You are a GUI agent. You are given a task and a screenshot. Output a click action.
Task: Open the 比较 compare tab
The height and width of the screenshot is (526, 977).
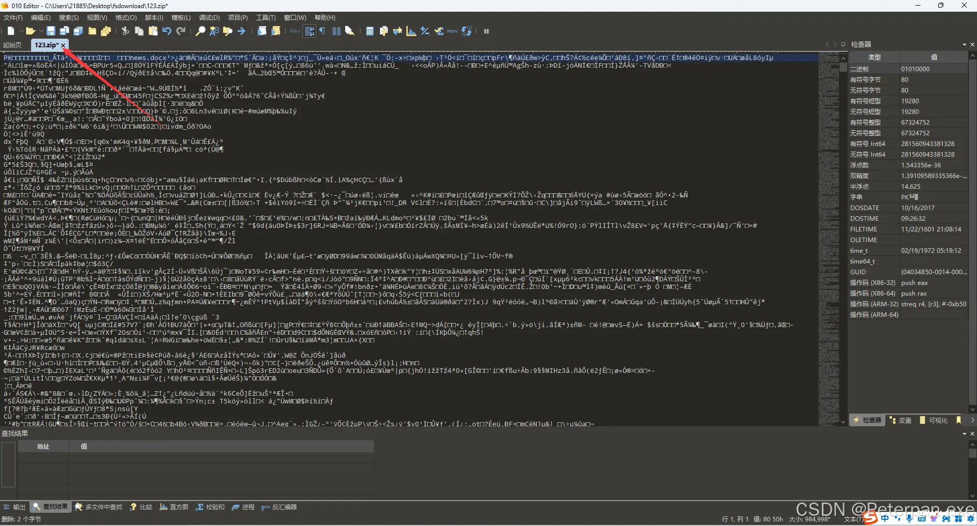coord(141,507)
